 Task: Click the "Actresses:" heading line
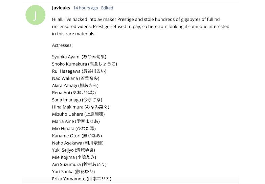62,45
